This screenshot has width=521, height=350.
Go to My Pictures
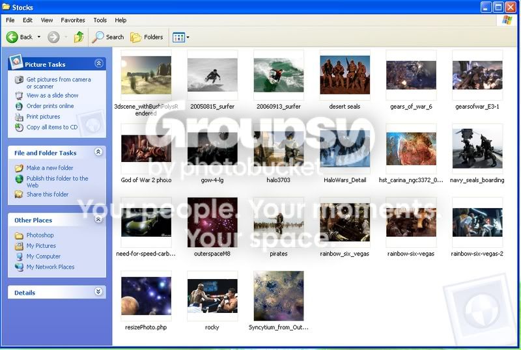(x=41, y=246)
